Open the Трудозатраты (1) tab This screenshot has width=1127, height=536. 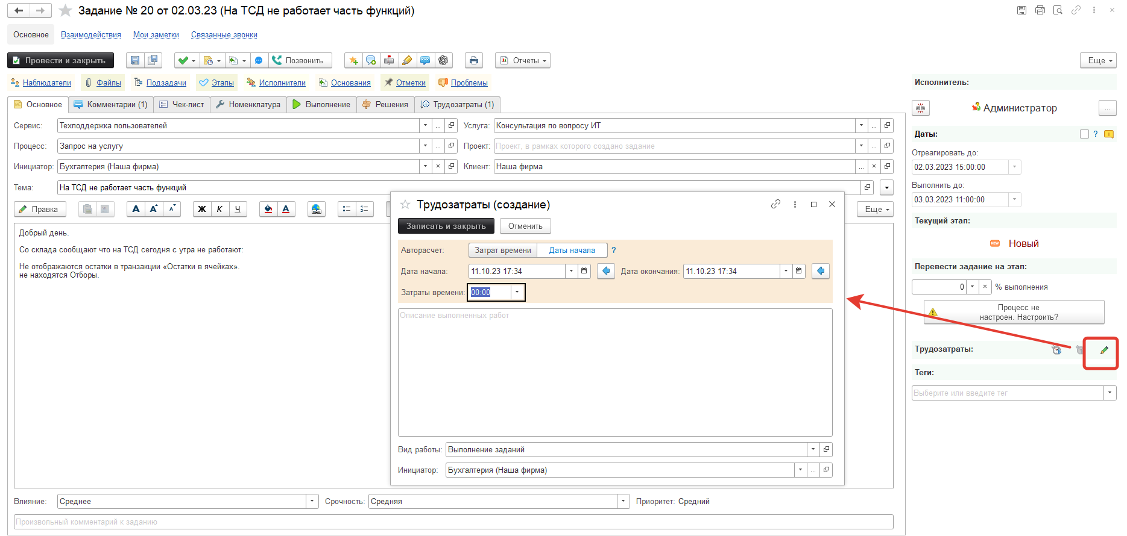coord(458,104)
